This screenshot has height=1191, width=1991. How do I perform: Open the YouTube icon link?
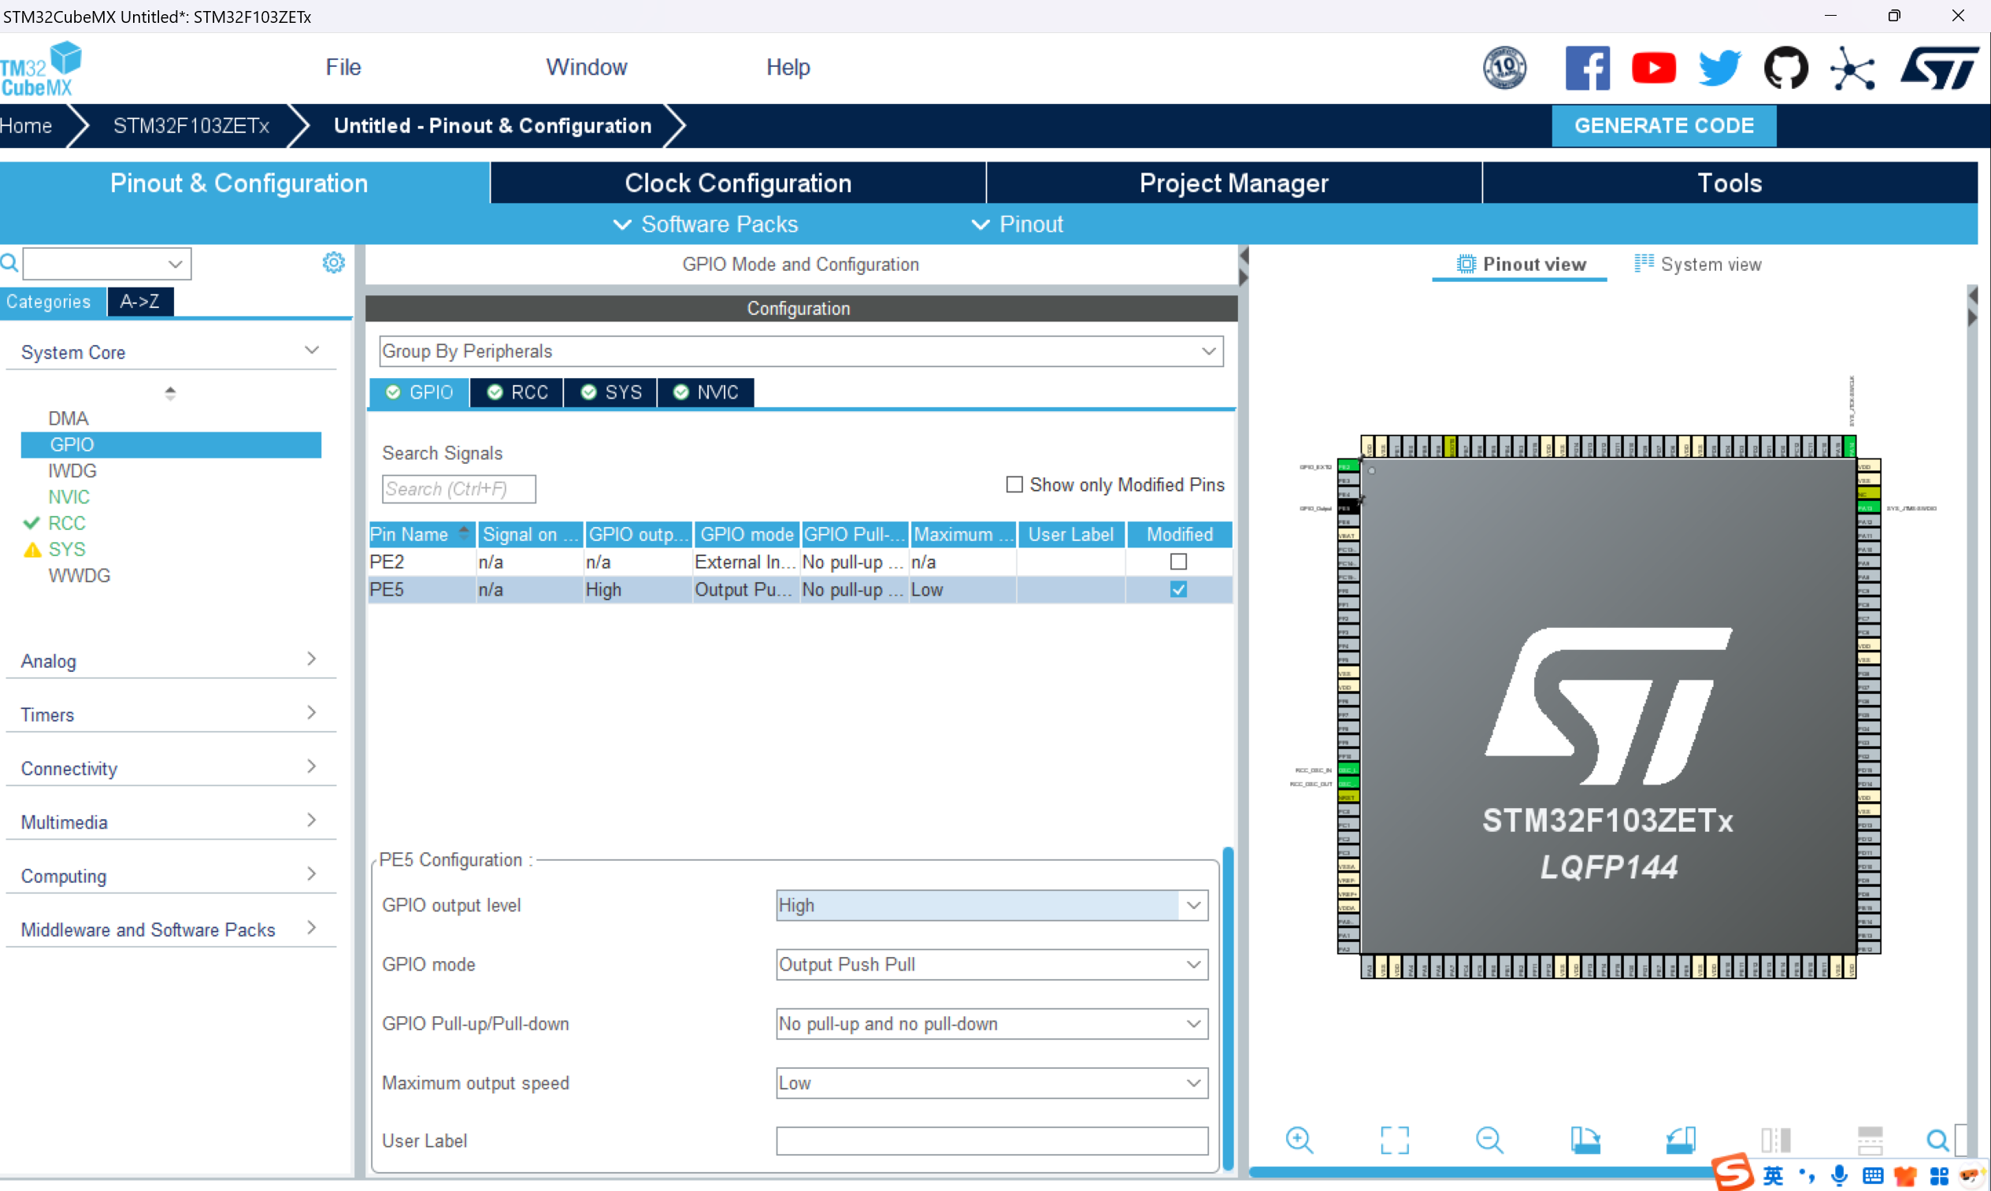pyautogui.click(x=1653, y=69)
